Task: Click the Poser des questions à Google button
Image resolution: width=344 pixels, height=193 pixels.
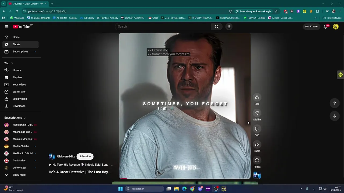Action: coord(253,11)
